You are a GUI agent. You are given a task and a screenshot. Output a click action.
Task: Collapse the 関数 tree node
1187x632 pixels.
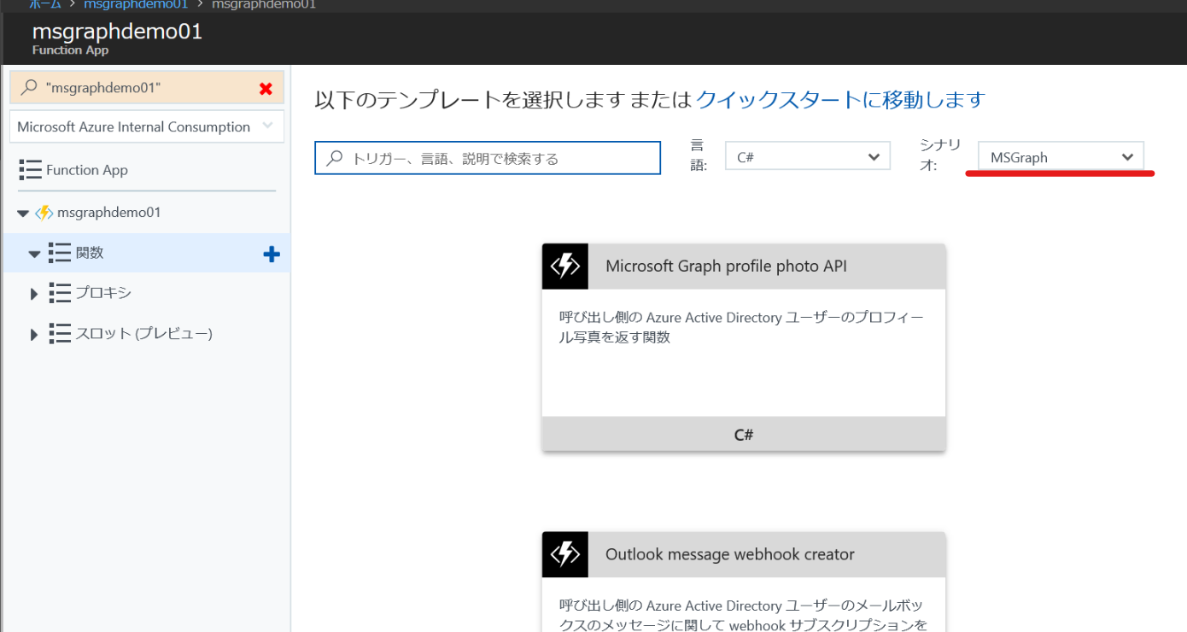[34, 253]
